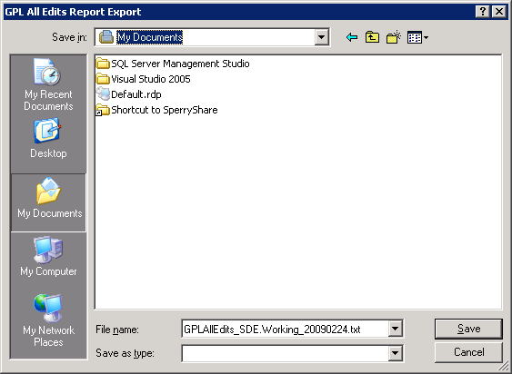Expand the Save in dropdown
512x374 pixels.
[x=321, y=37]
